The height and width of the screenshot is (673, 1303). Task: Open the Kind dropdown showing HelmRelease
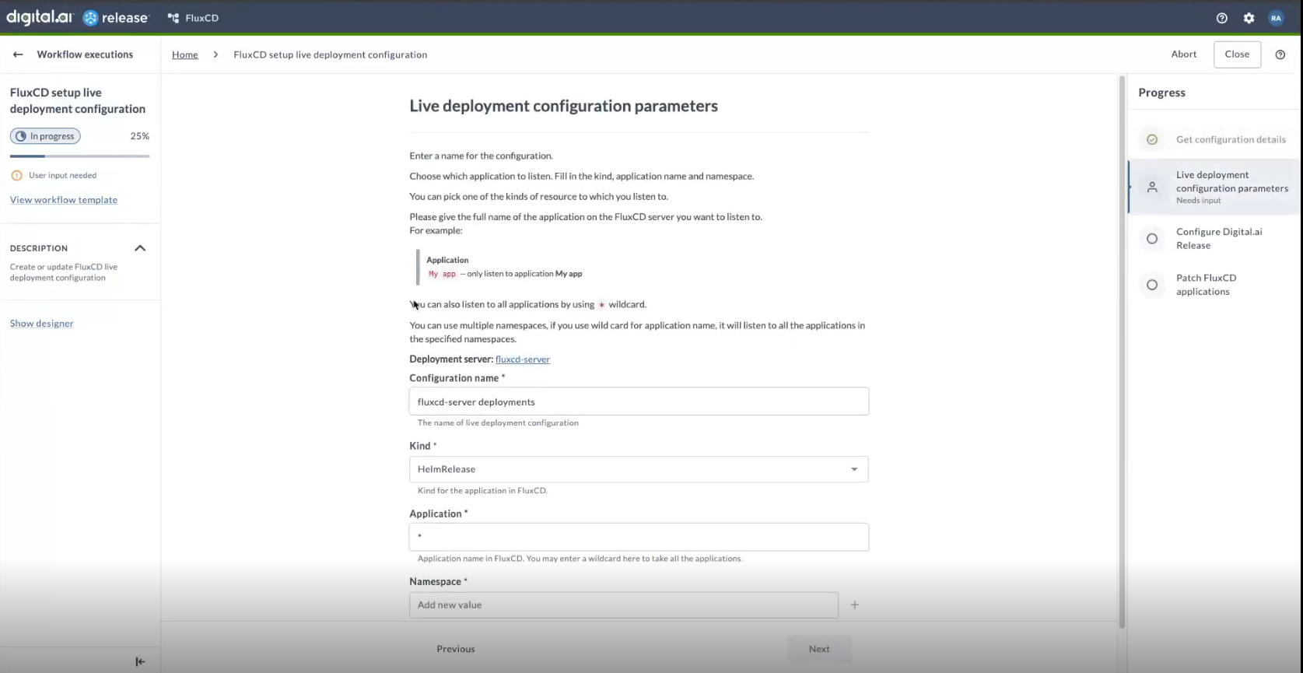[639, 469]
